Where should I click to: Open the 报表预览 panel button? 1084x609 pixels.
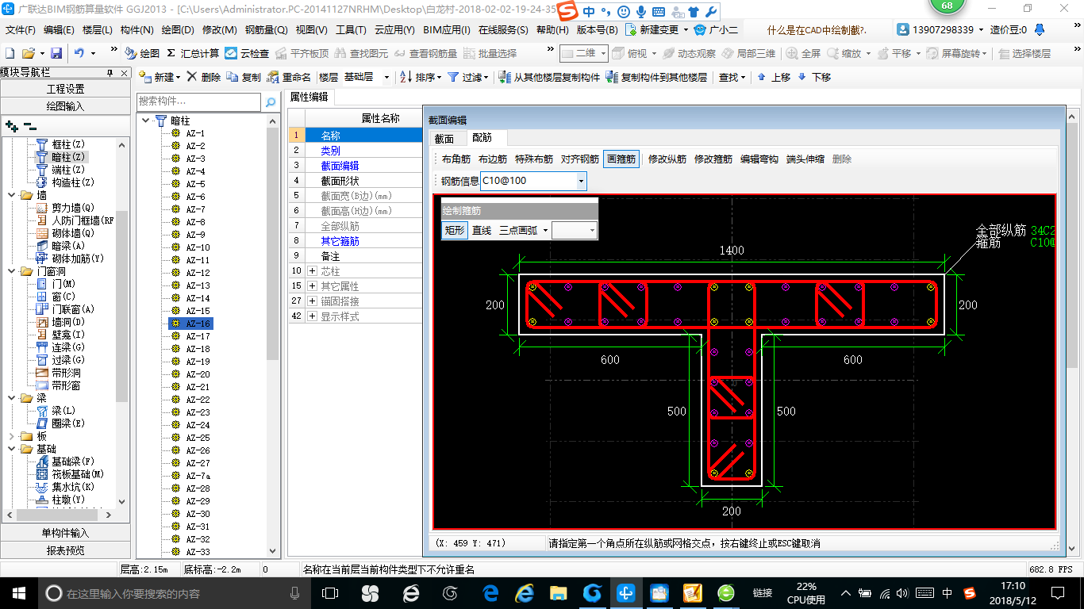click(x=65, y=550)
